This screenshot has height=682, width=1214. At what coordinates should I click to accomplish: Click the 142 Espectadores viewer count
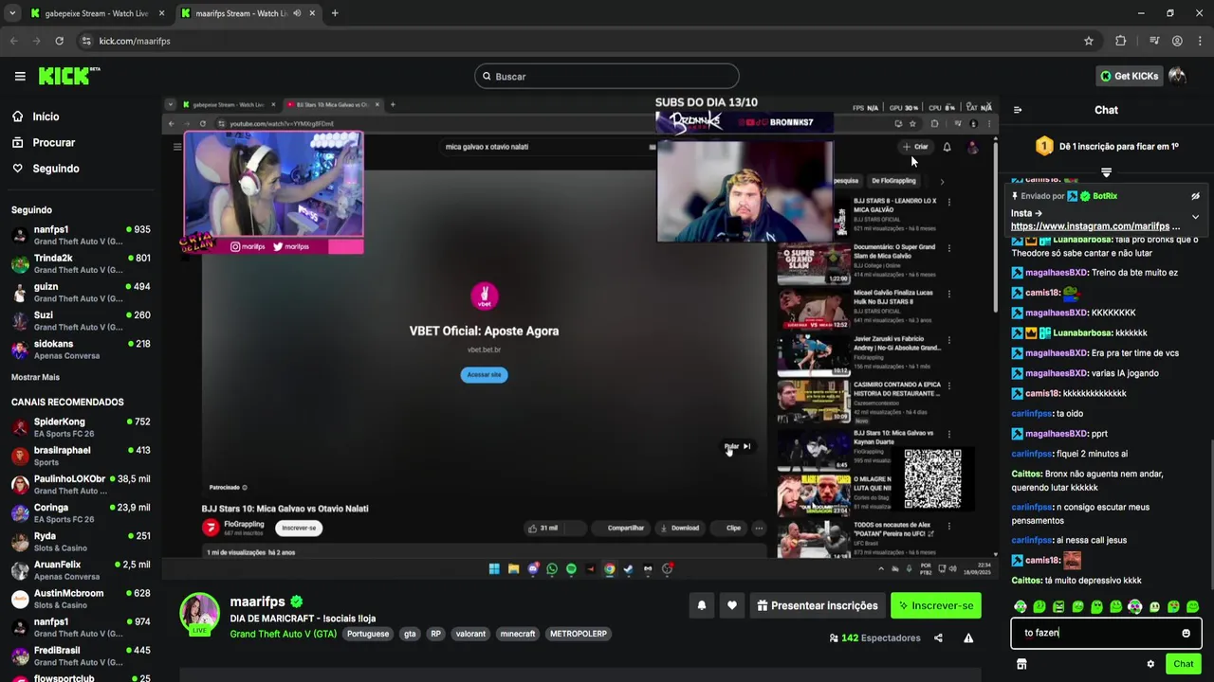point(874,638)
